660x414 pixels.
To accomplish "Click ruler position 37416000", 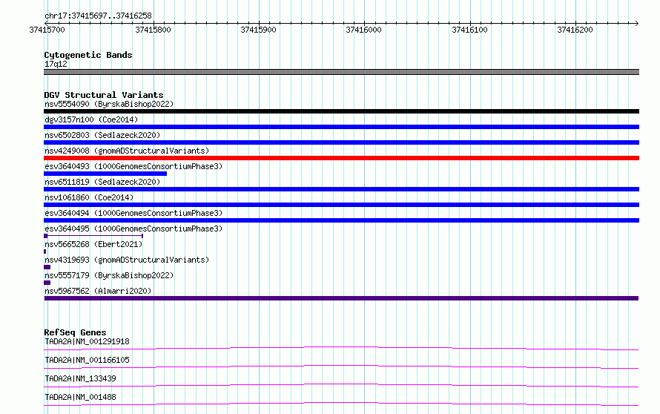I will 363,30.
